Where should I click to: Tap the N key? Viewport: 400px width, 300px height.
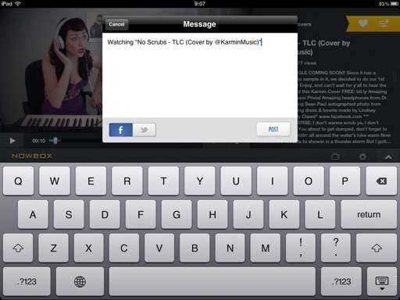230,248
